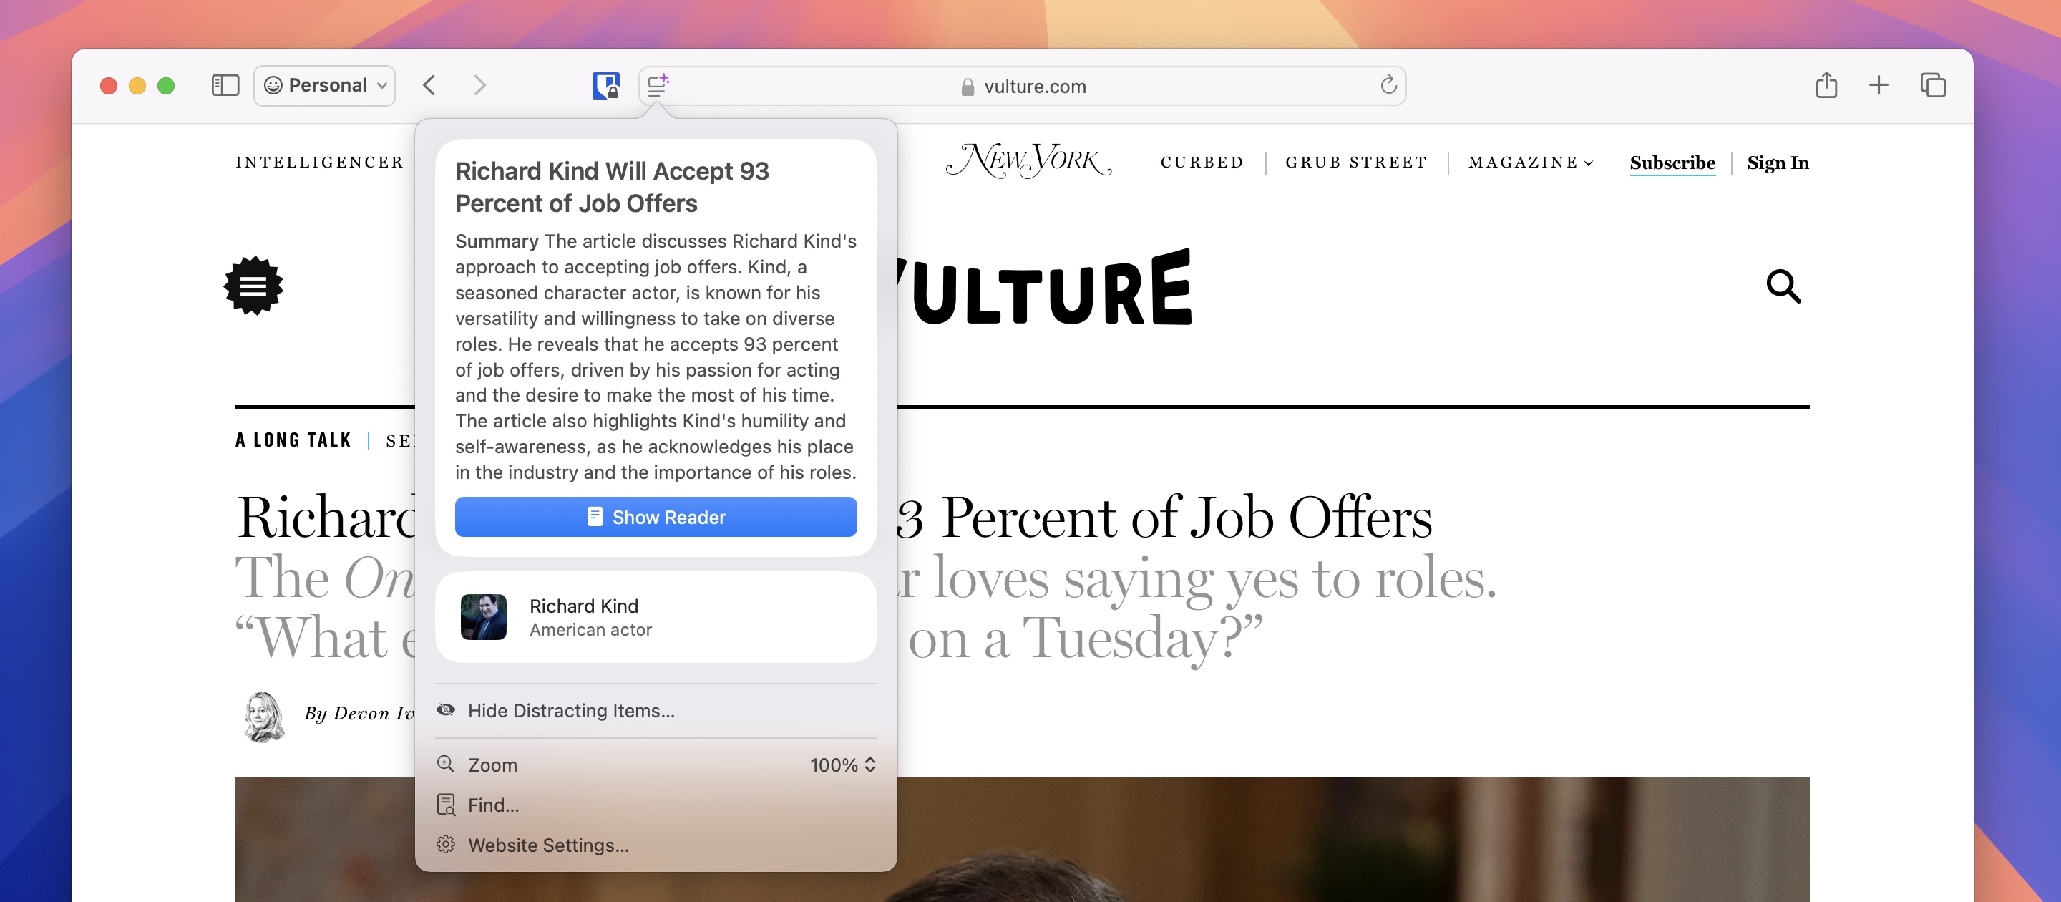Click the green full-screen window button
Image resolution: width=2061 pixels, height=902 pixels.
click(x=167, y=86)
